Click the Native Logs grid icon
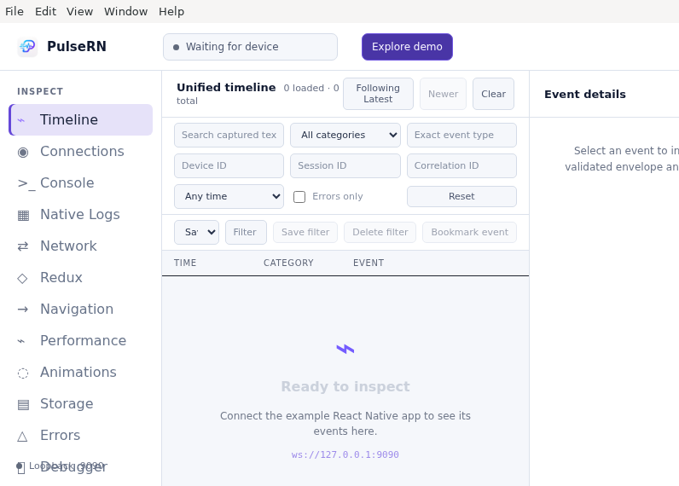The width and height of the screenshot is (679, 486). [23, 215]
